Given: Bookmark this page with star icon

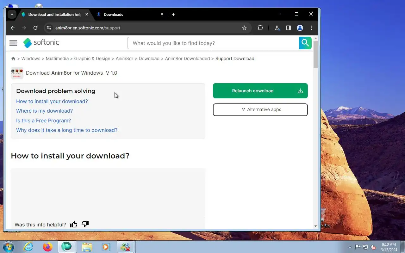Looking at the screenshot, I should coord(244,28).
